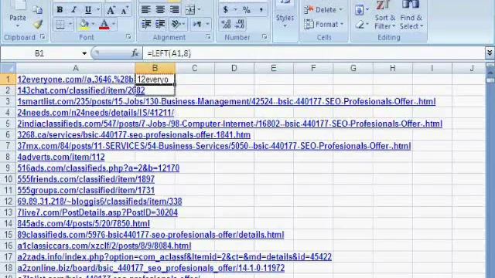Open the 845ads.com posts link
495x278 pixels.
[x=84, y=223]
